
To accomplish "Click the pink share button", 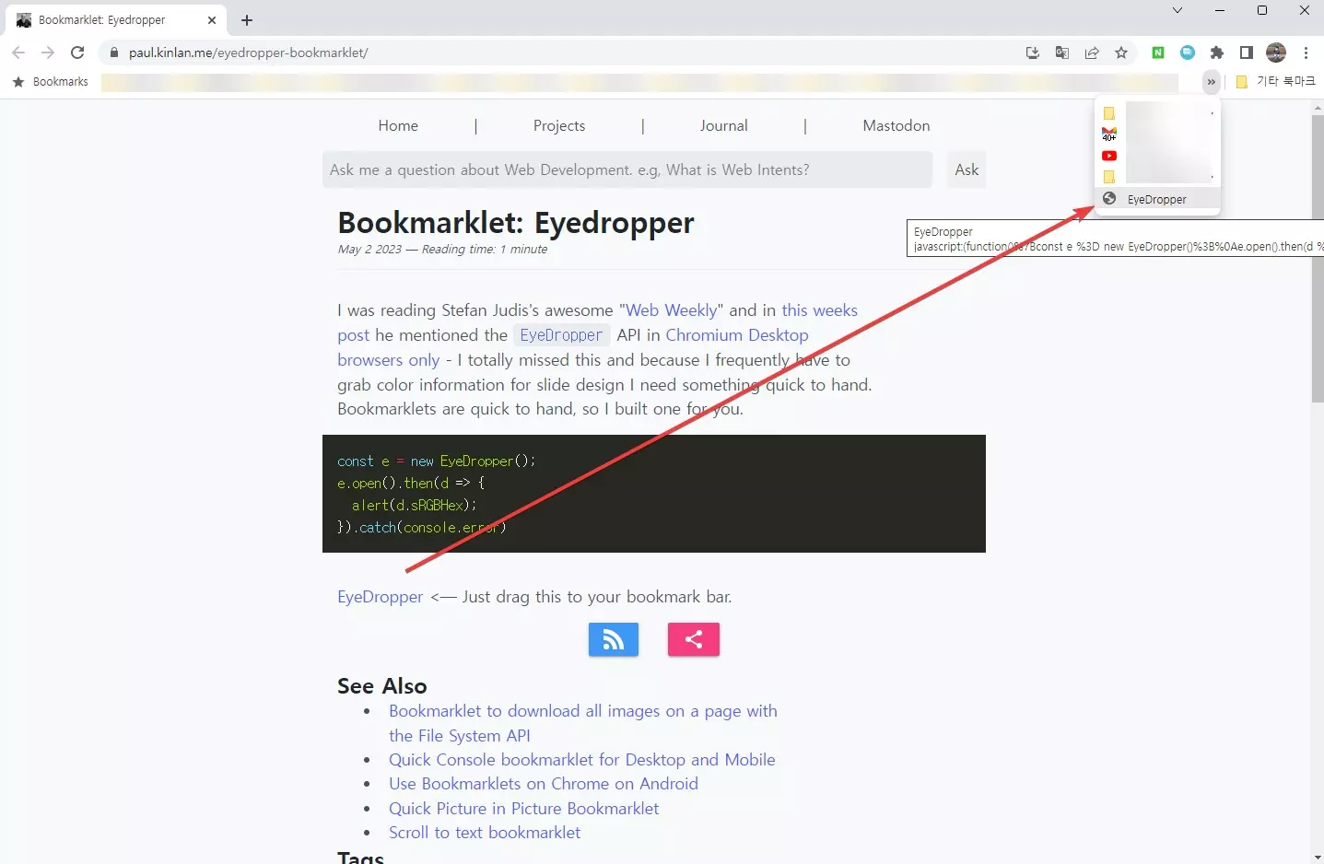I will click(x=694, y=639).
